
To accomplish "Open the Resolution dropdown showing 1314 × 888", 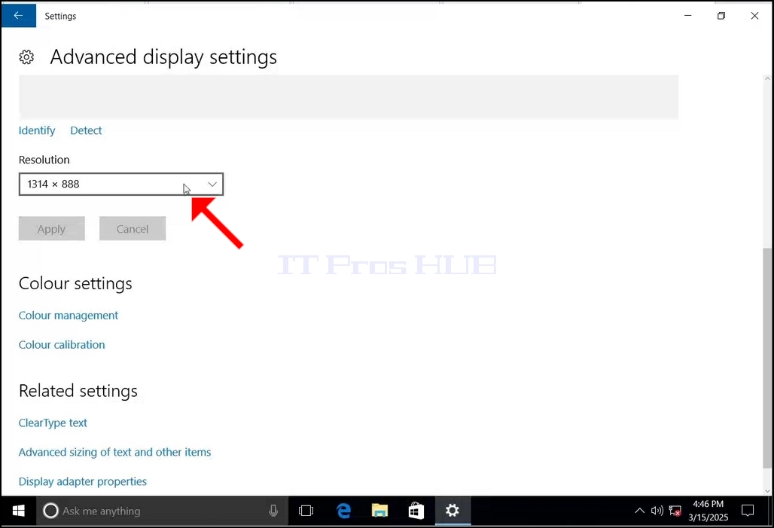I will pos(121,185).
